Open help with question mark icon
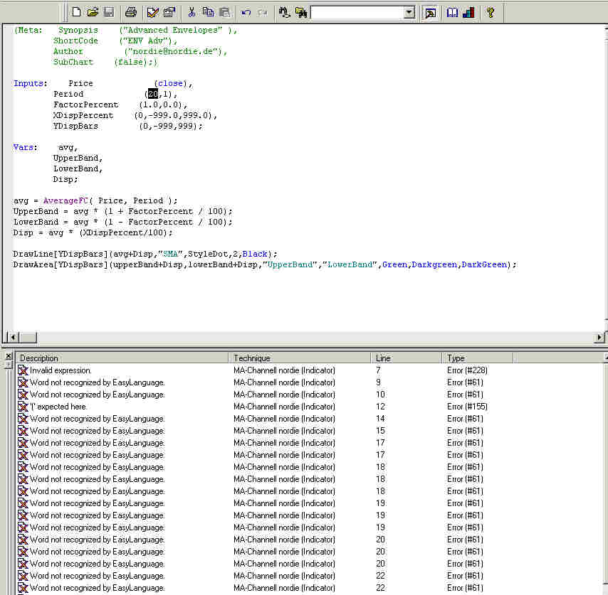608x595 pixels. (x=491, y=12)
